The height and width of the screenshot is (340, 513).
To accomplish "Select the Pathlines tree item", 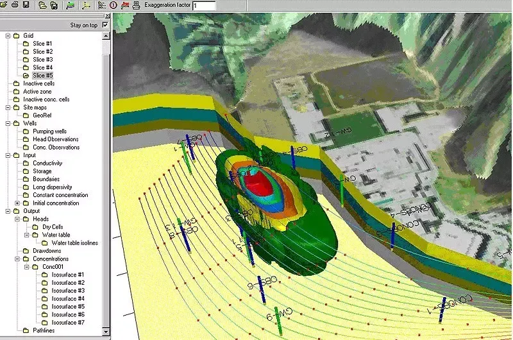I will pyautogui.click(x=44, y=330).
